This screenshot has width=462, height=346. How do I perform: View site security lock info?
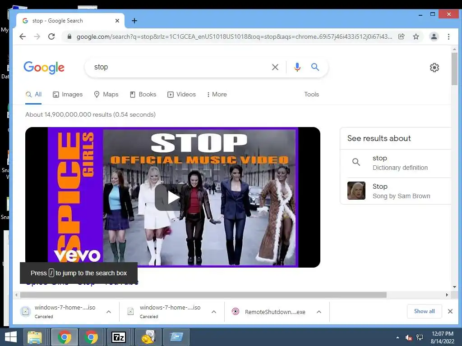[x=69, y=36]
